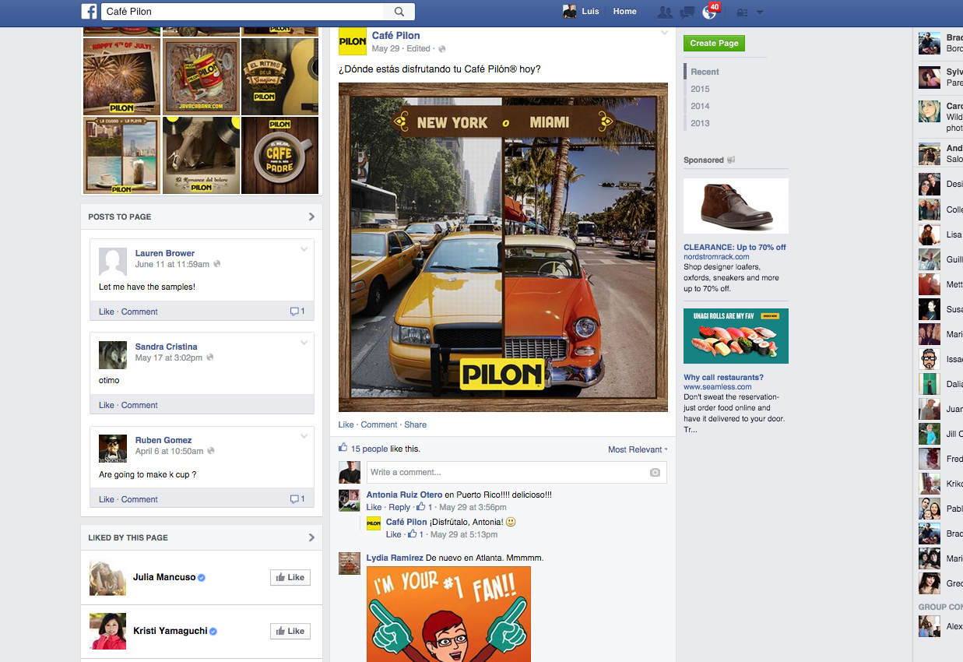Viewport: 963px width, 662px height.
Task: Open the privacy shortcuts lock icon
Action: (x=741, y=12)
